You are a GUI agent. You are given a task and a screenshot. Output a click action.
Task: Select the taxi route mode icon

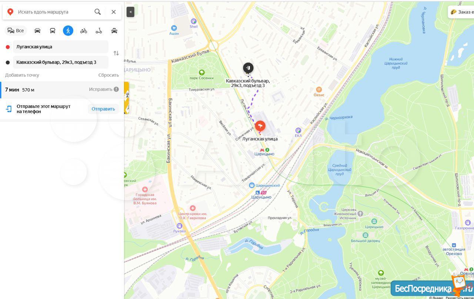pyautogui.click(x=114, y=31)
